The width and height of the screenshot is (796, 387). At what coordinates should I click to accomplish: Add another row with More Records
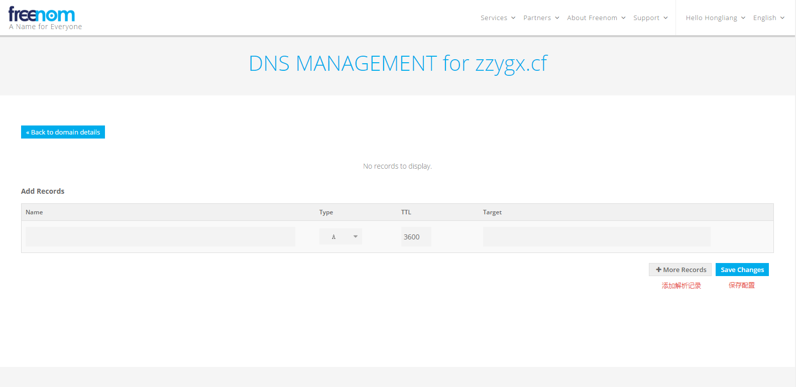(x=680, y=270)
